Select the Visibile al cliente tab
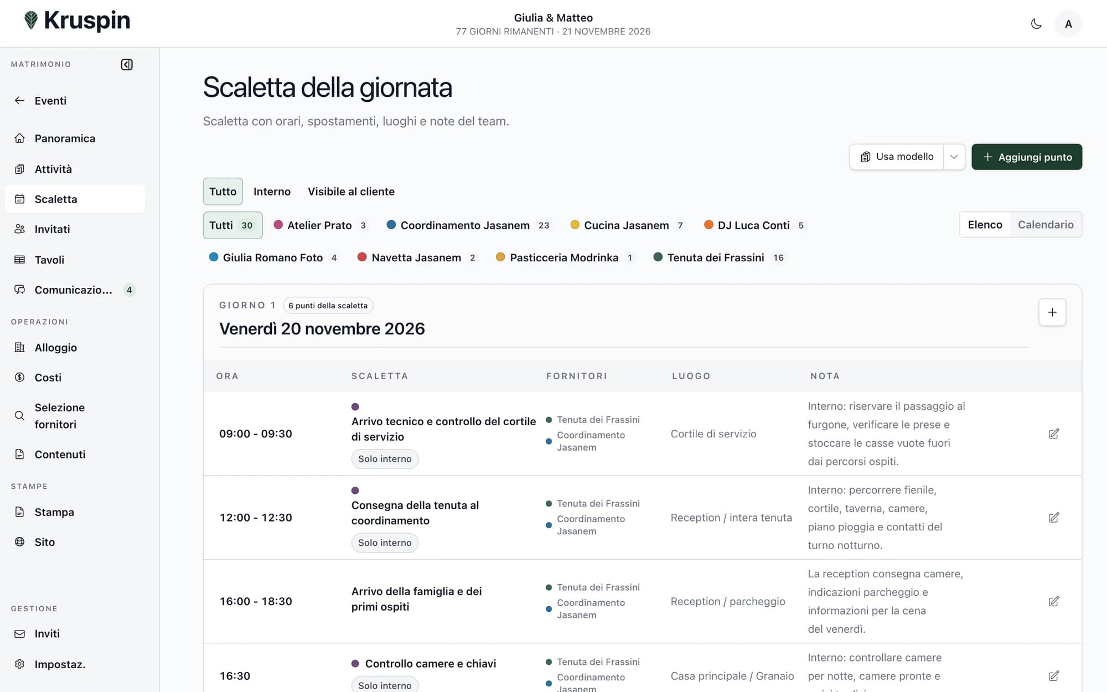 point(351,192)
